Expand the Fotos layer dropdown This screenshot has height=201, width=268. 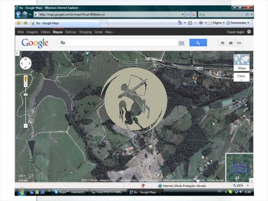(241, 78)
